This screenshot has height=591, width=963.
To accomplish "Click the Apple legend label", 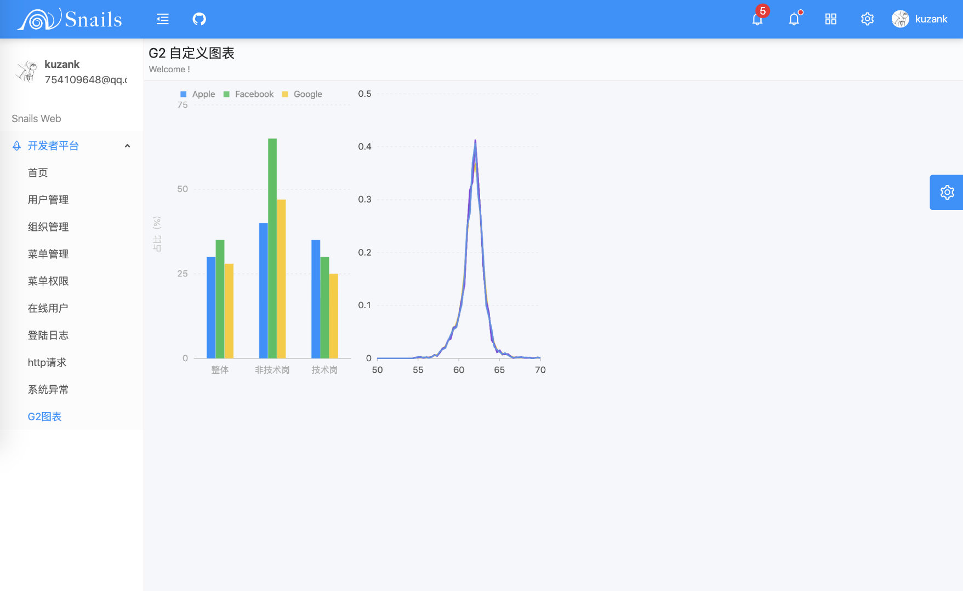I will [x=204, y=94].
